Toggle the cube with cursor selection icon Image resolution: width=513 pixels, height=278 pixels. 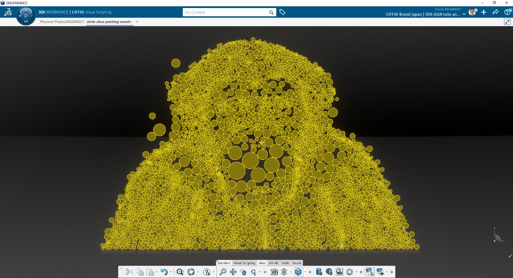click(x=370, y=272)
